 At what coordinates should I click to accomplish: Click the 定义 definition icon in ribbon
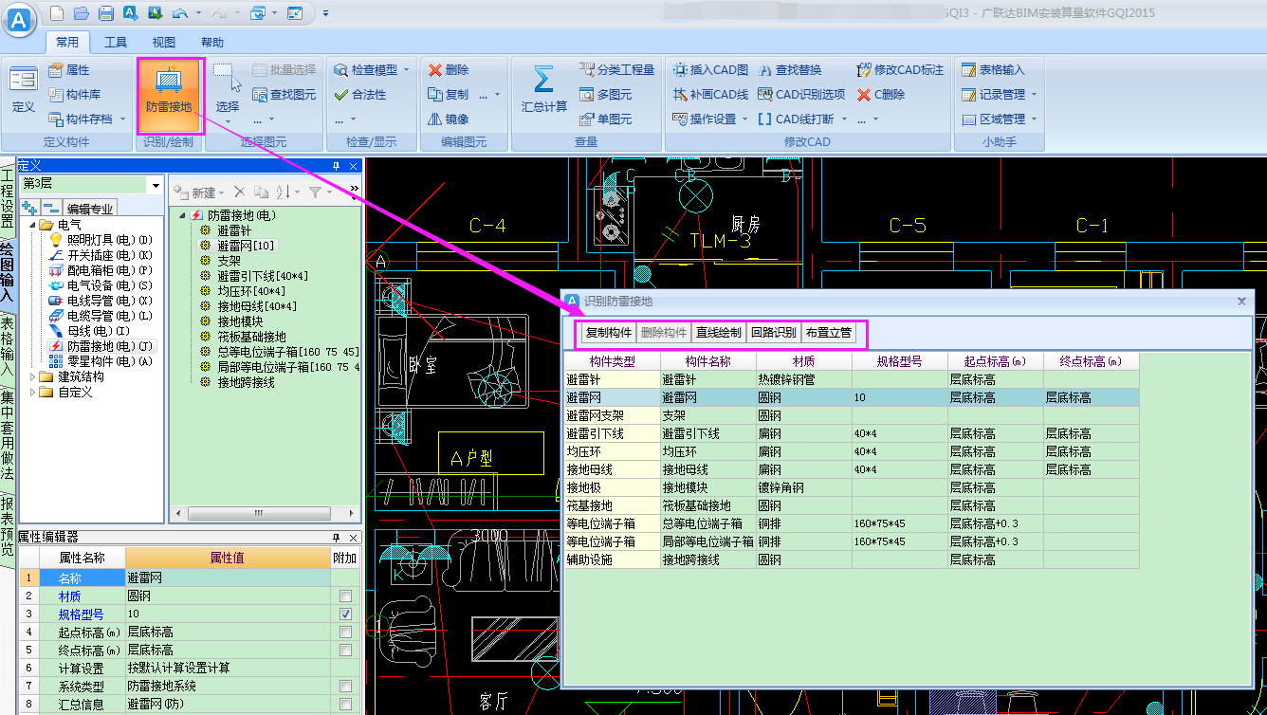click(x=23, y=90)
